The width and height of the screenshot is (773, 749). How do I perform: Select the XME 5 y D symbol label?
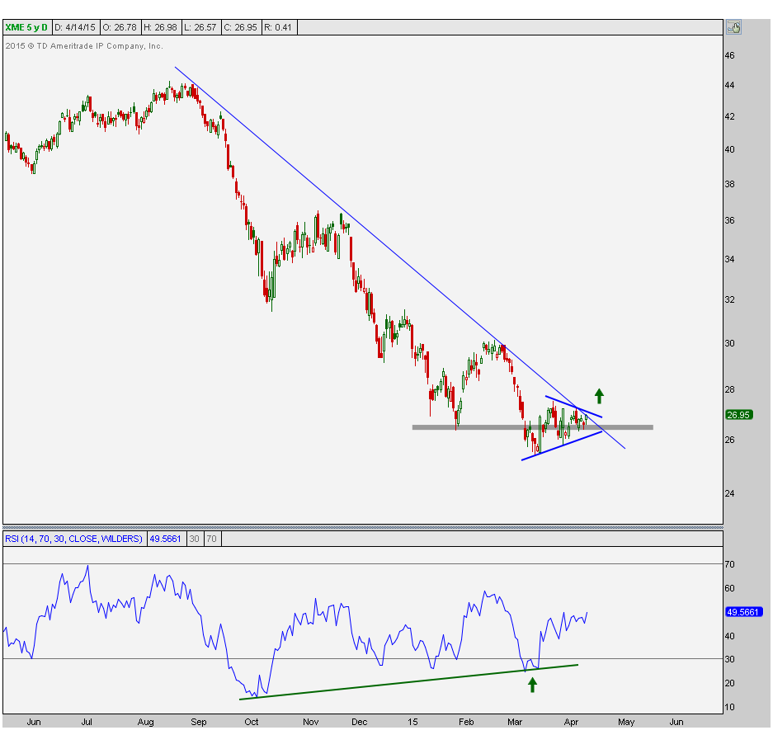pos(26,27)
